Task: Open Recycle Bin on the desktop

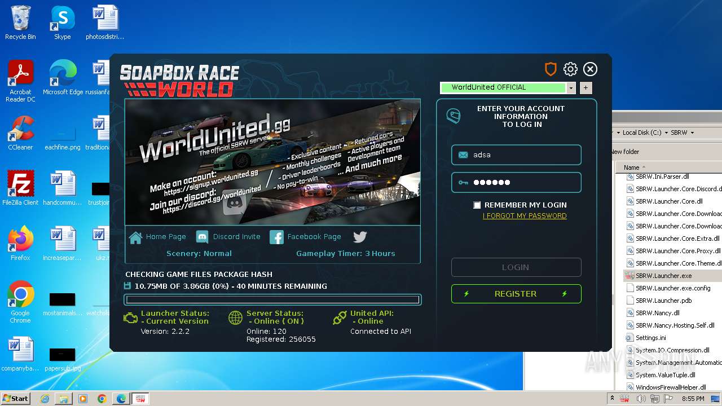Action: (20, 23)
